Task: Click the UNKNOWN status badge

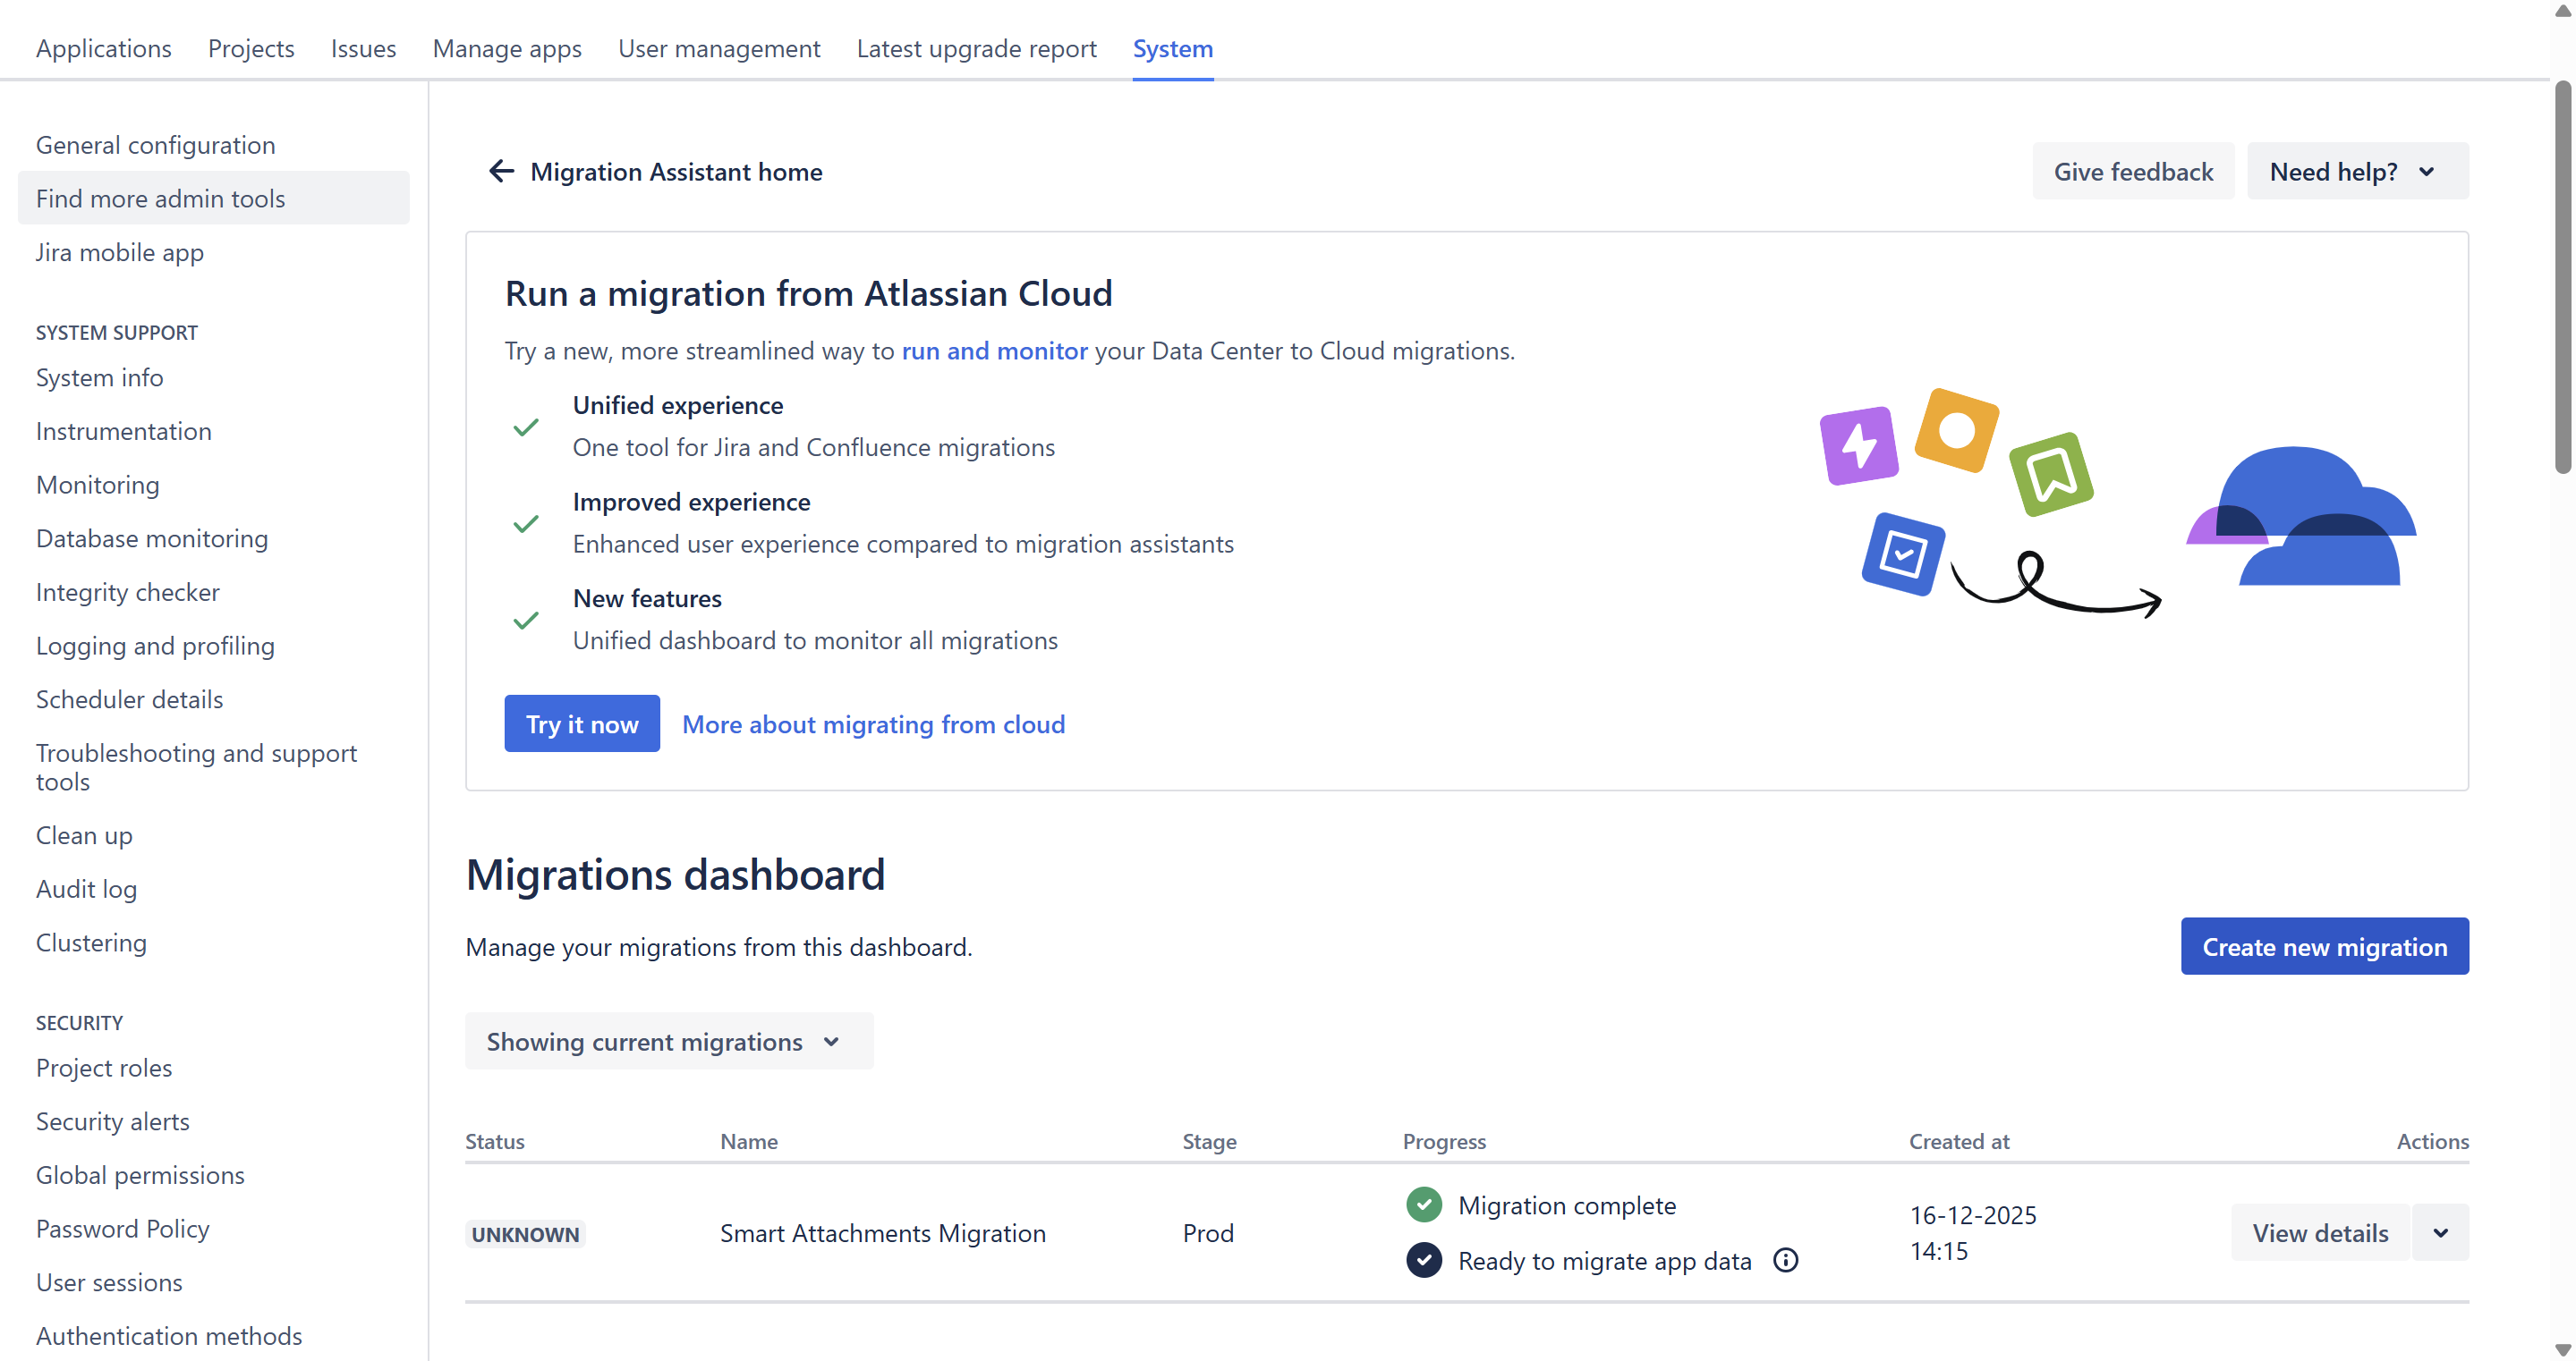Action: (525, 1233)
